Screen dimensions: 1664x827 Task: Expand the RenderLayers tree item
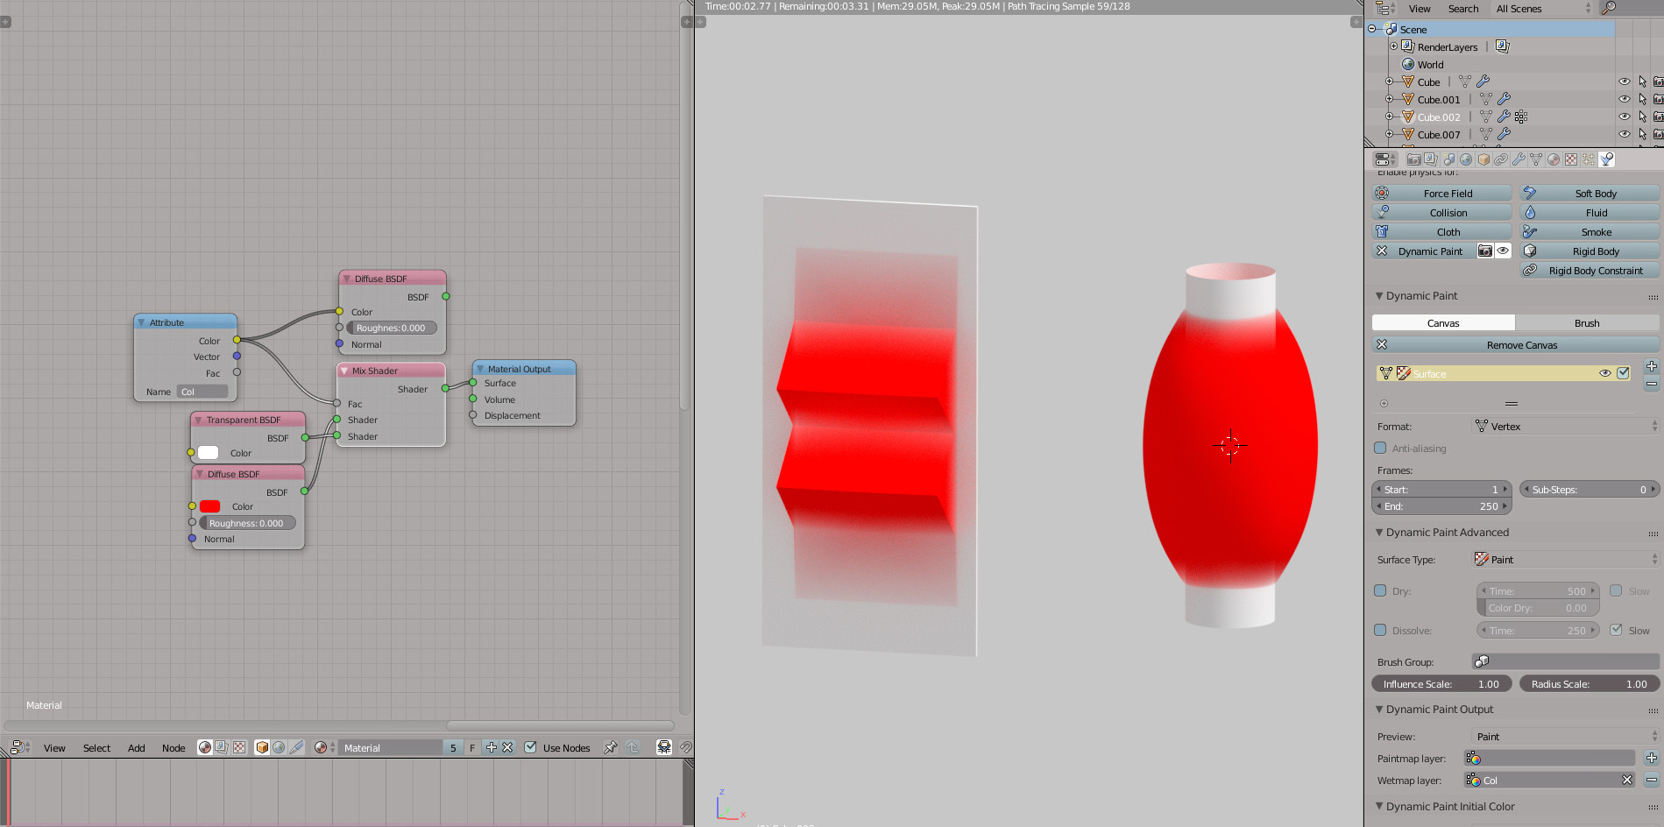1393,46
